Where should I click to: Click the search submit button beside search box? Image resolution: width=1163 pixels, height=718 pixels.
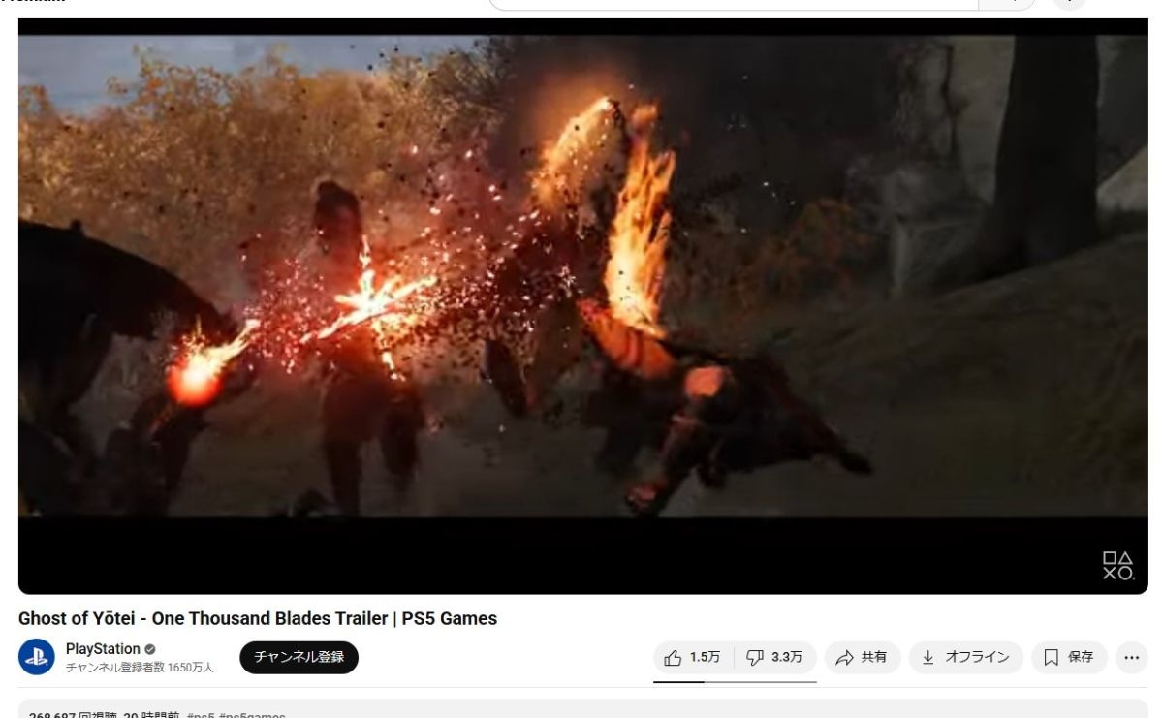pyautogui.click(x=1008, y=4)
